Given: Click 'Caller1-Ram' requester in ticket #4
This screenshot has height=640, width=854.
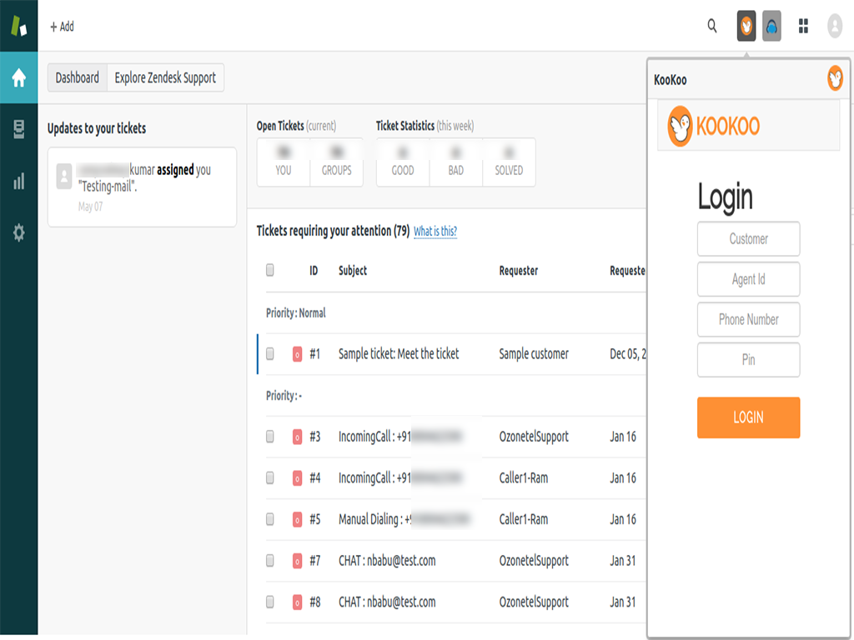Looking at the screenshot, I should pyautogui.click(x=524, y=478).
